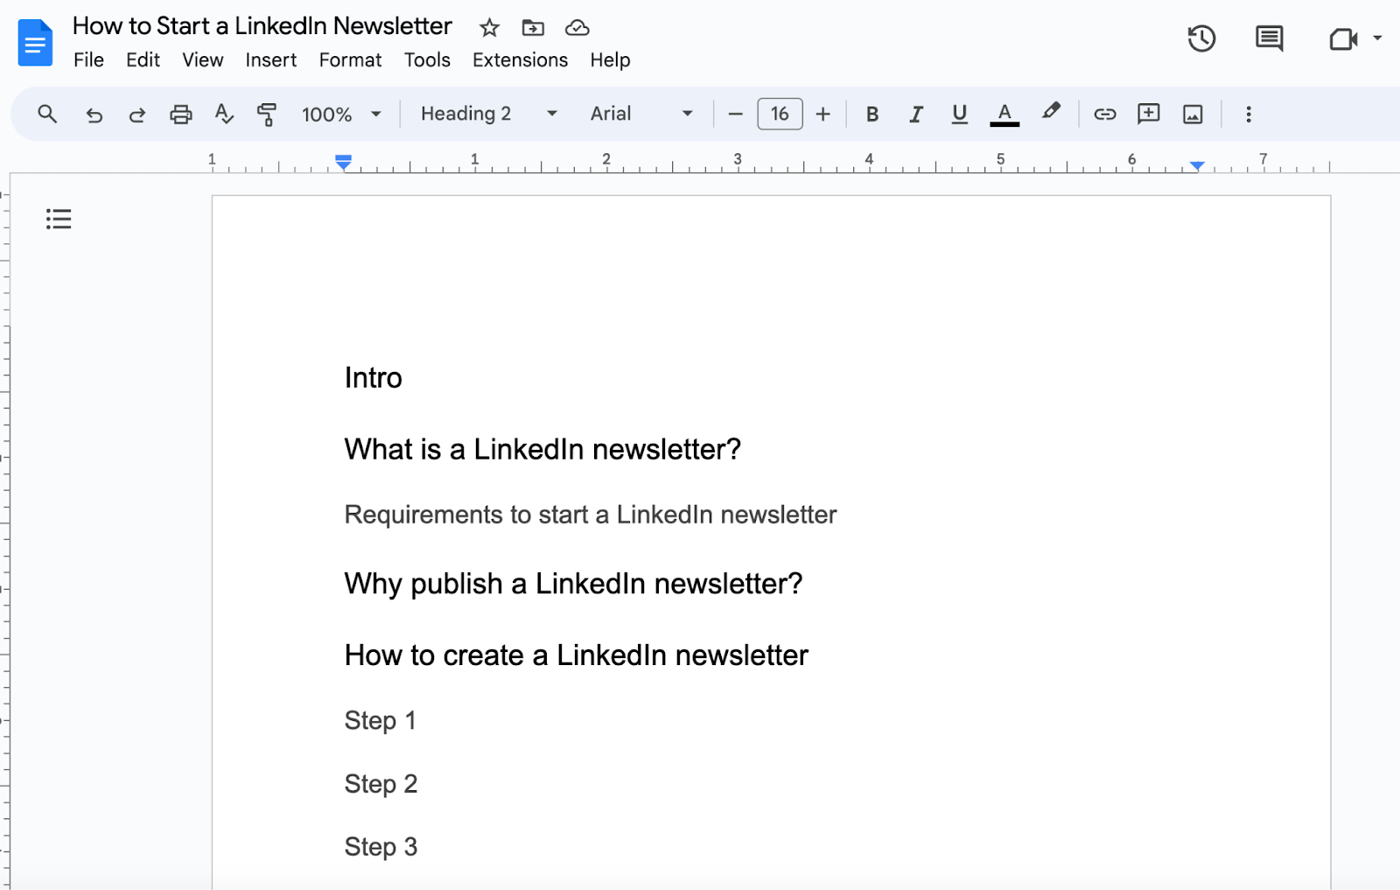Toggle underline formatting

[x=959, y=115]
